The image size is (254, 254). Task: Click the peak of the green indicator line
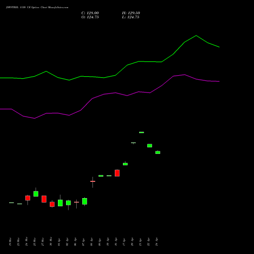[196, 36]
